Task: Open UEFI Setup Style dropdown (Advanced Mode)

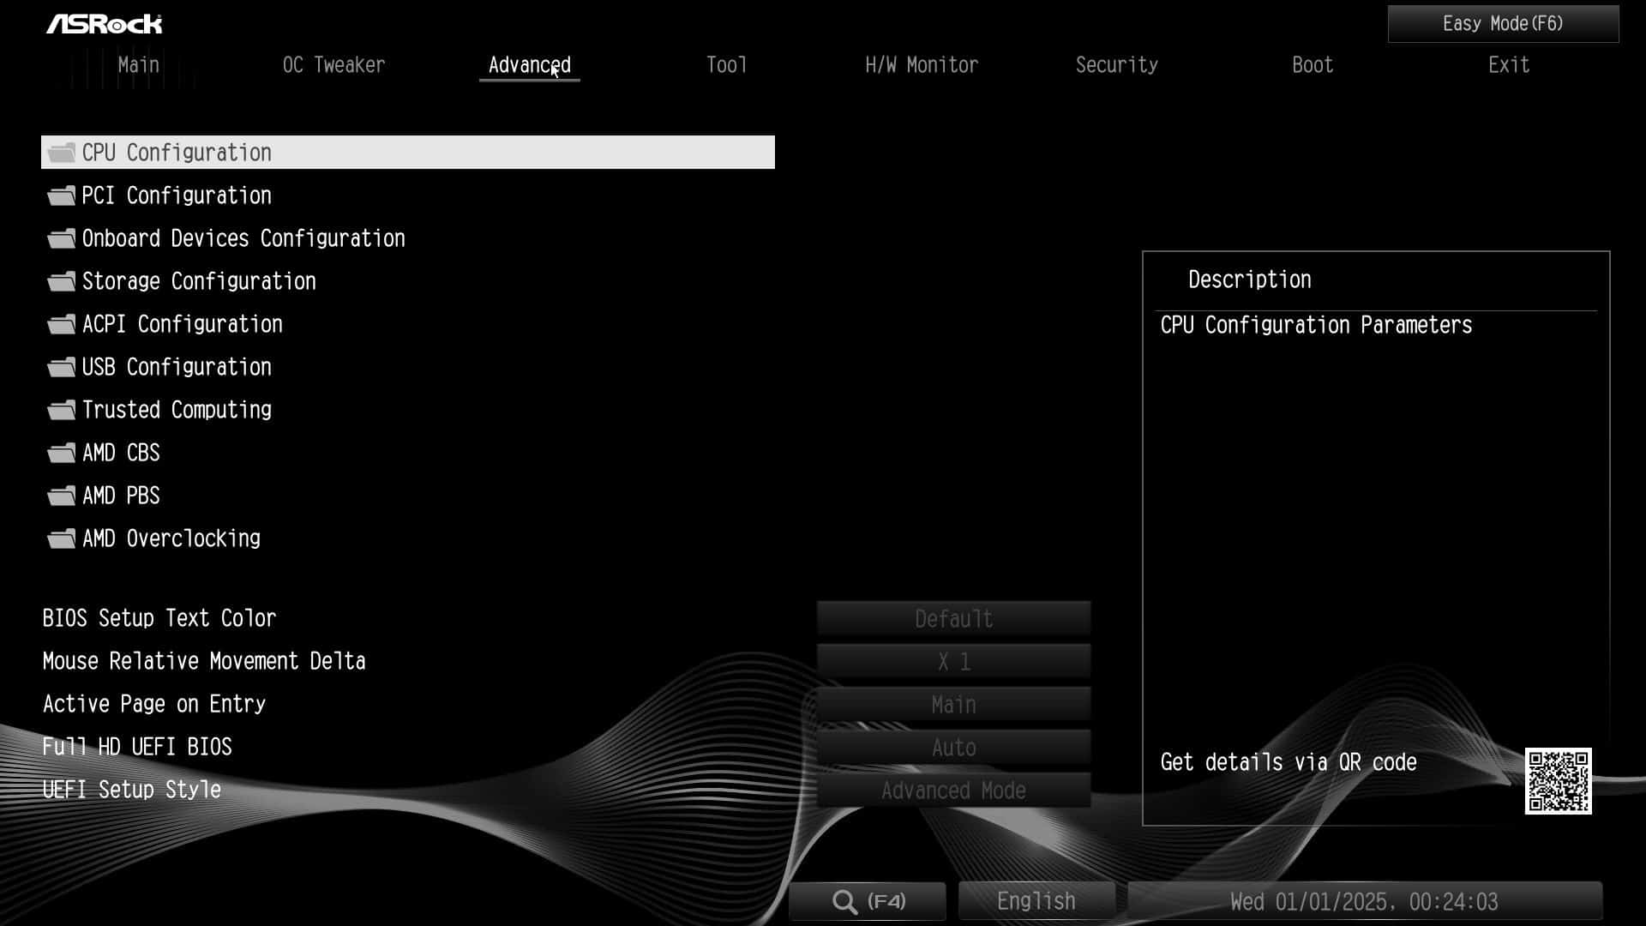Action: tap(953, 790)
